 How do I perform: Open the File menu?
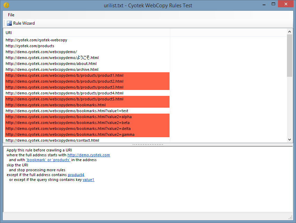(11, 15)
